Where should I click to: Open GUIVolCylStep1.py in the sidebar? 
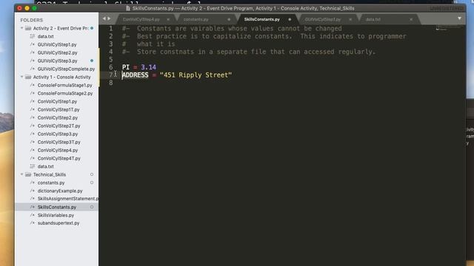[x=57, y=44]
